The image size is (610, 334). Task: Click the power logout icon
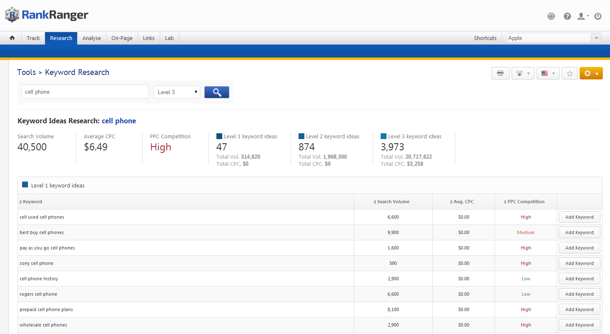click(x=598, y=16)
